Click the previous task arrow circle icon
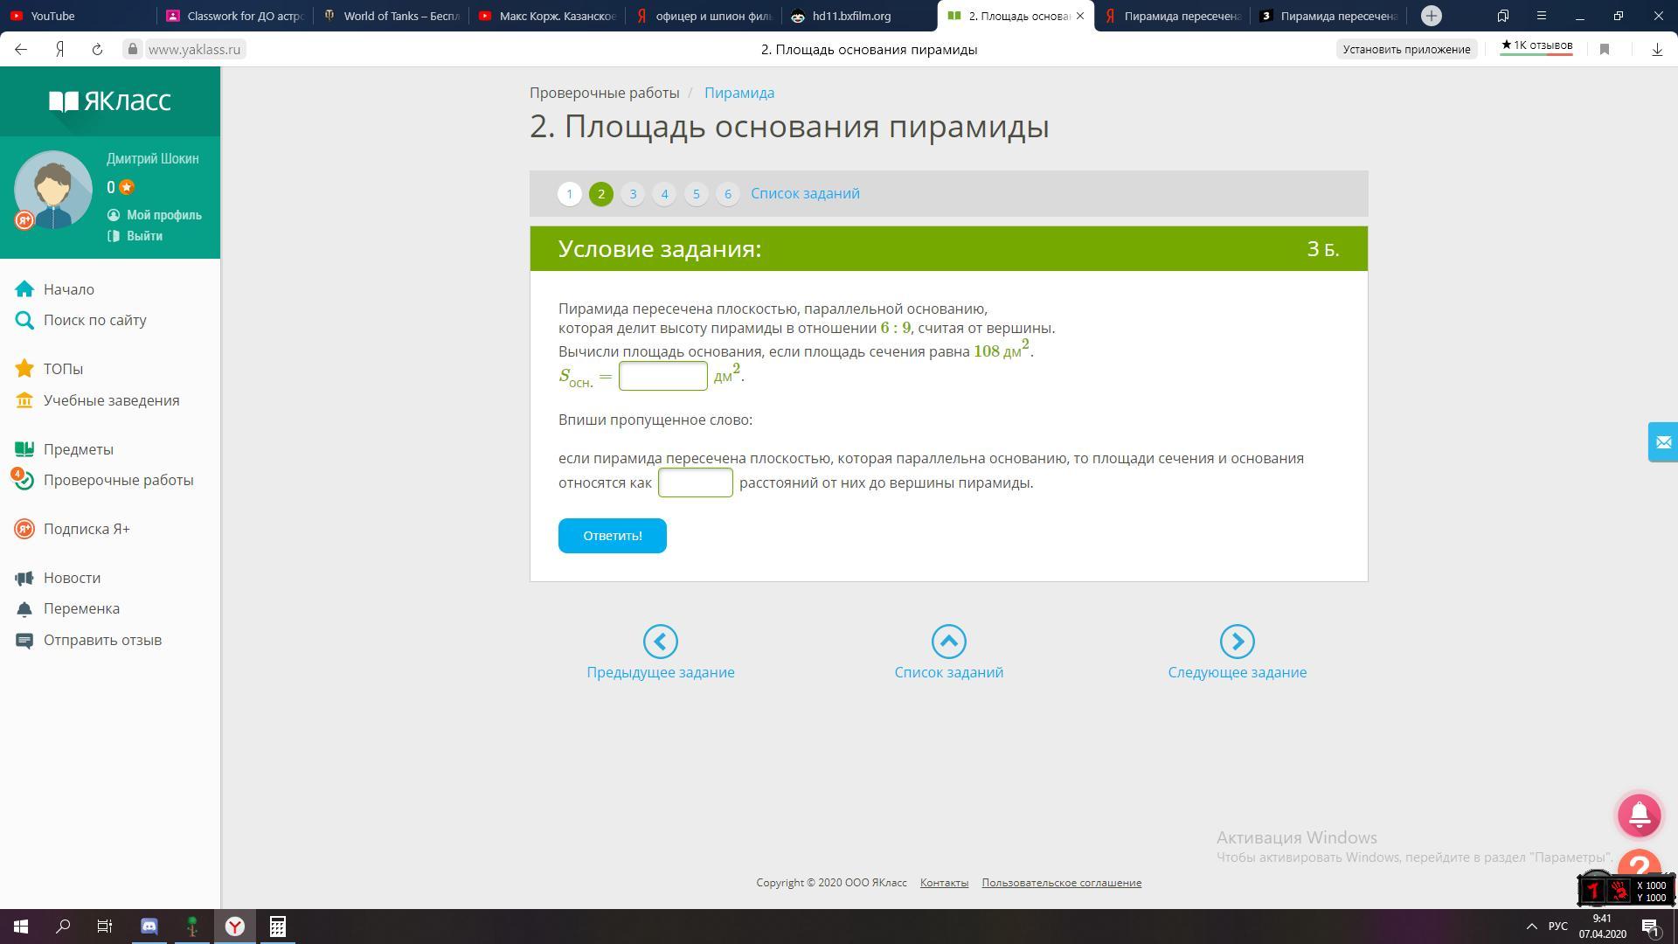 pyautogui.click(x=660, y=642)
